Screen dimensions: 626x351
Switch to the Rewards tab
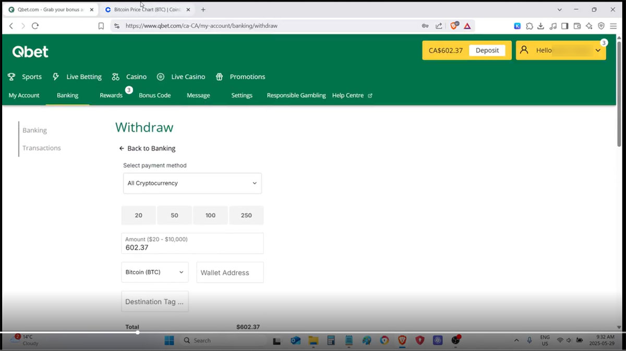point(111,95)
